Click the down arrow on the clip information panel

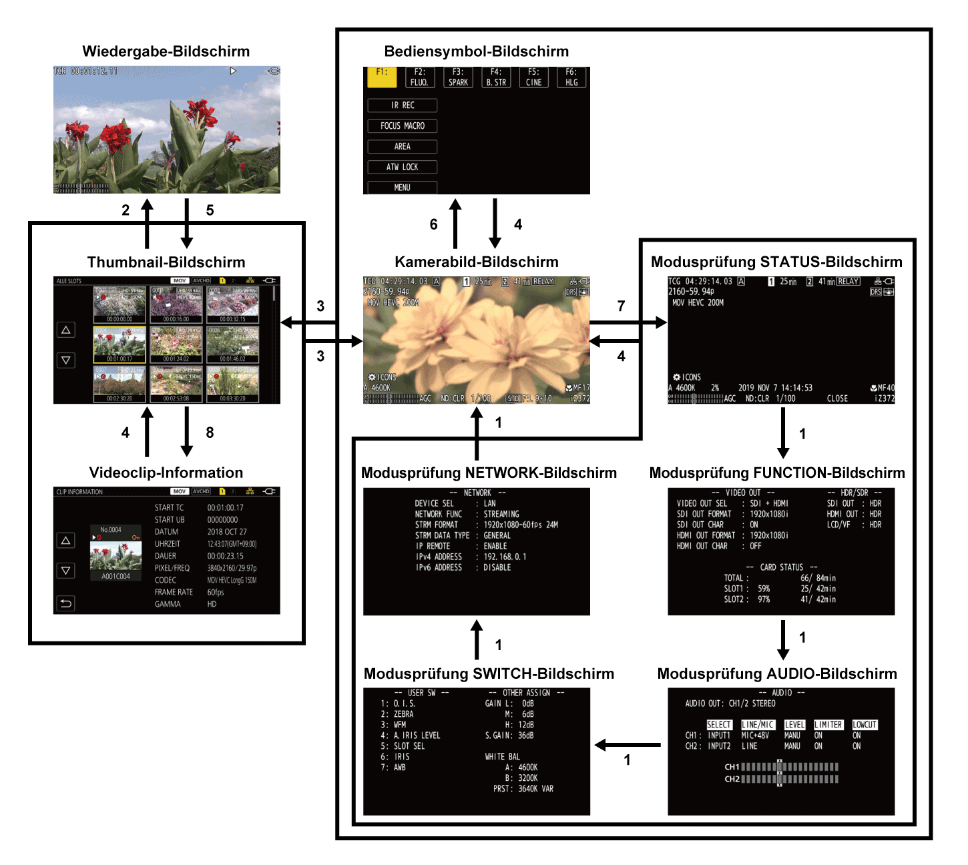tap(65, 571)
